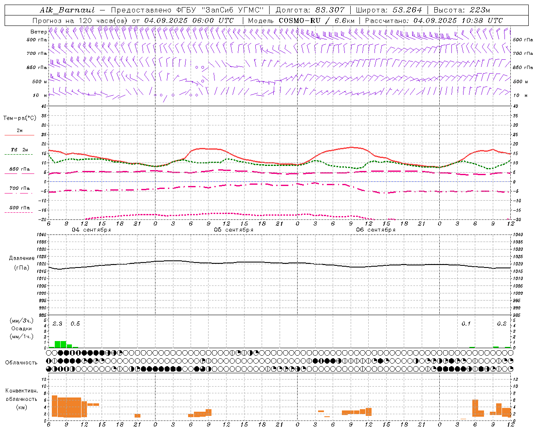535x428 pixels.
Task: Click the 'Осадки' precipitation label
Action: pos(21,329)
